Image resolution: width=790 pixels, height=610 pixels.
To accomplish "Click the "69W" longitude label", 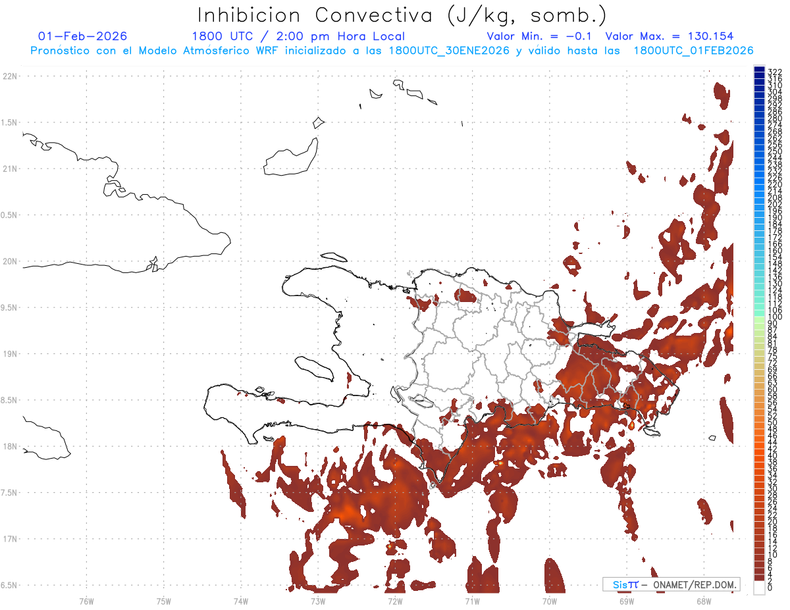I will 627,601.
